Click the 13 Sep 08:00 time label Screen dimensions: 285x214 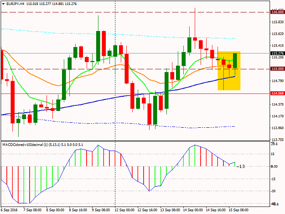170,210
